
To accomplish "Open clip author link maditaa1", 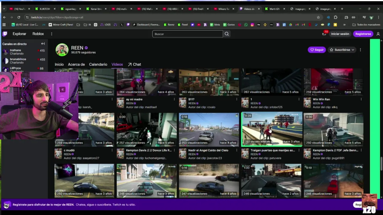I will click(151, 107).
